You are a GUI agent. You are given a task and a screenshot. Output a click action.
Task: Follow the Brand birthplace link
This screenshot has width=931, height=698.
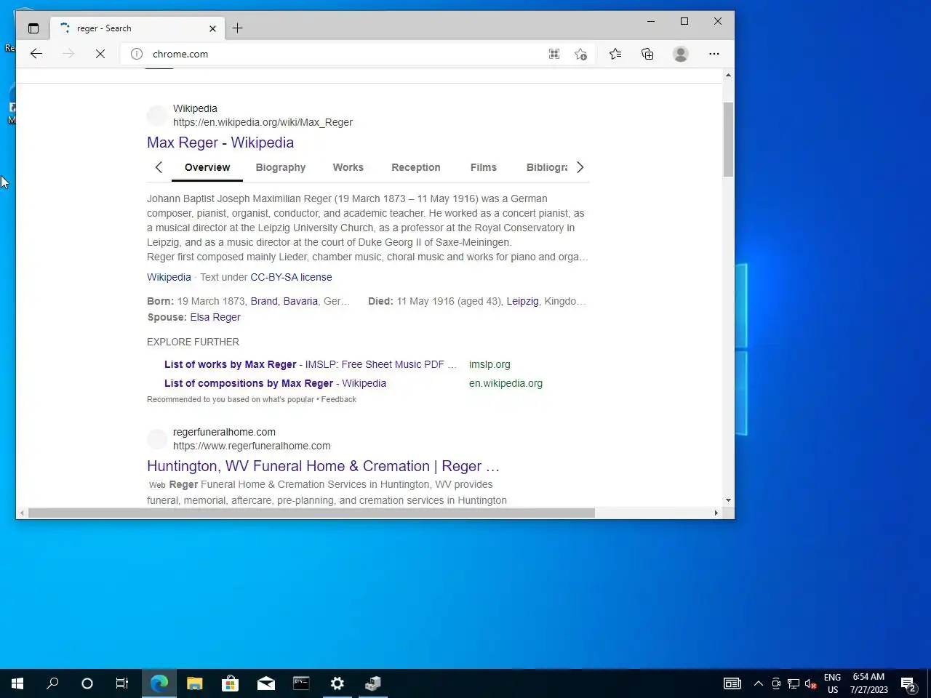point(264,301)
